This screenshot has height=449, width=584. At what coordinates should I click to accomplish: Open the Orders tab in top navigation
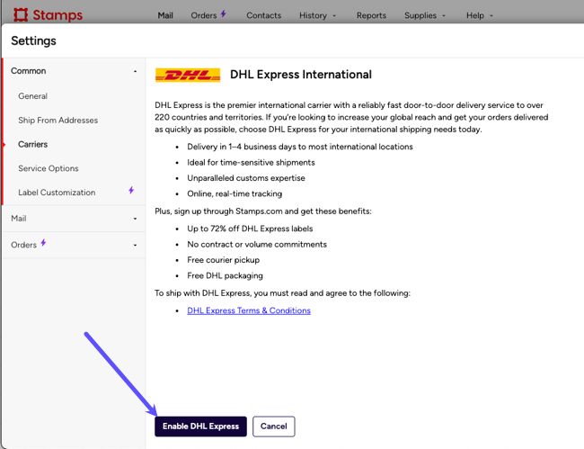point(204,15)
